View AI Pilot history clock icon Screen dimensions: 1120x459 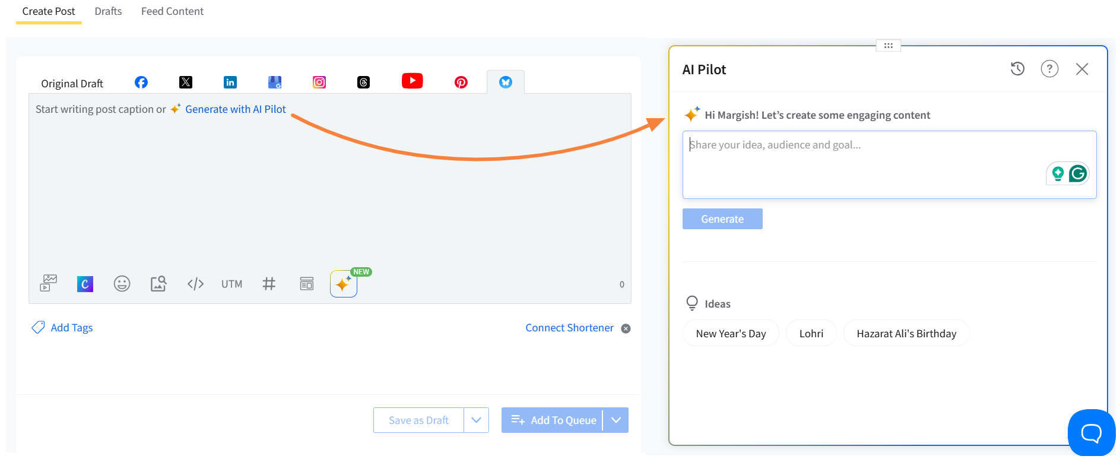click(x=1017, y=69)
